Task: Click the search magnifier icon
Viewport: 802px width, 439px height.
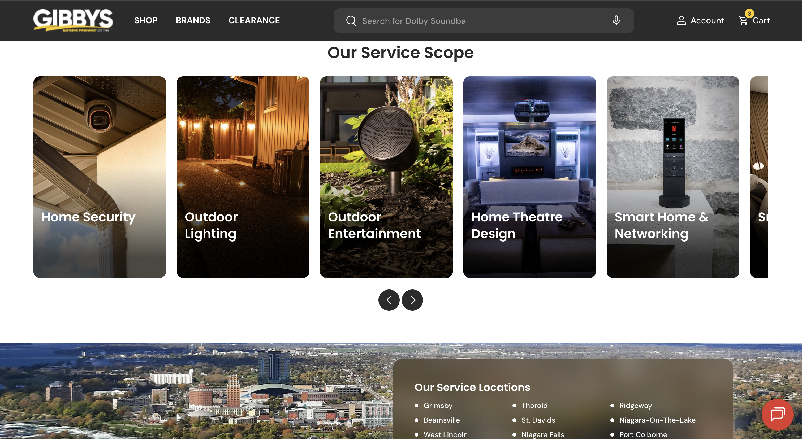Action: click(351, 21)
